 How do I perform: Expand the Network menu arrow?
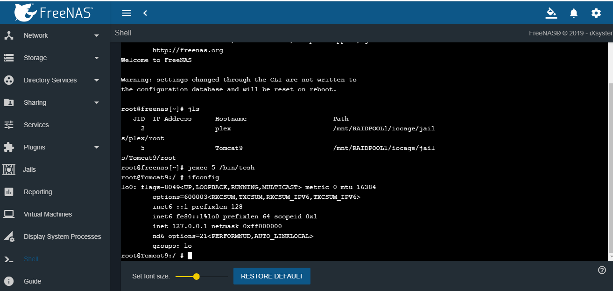pyautogui.click(x=97, y=36)
